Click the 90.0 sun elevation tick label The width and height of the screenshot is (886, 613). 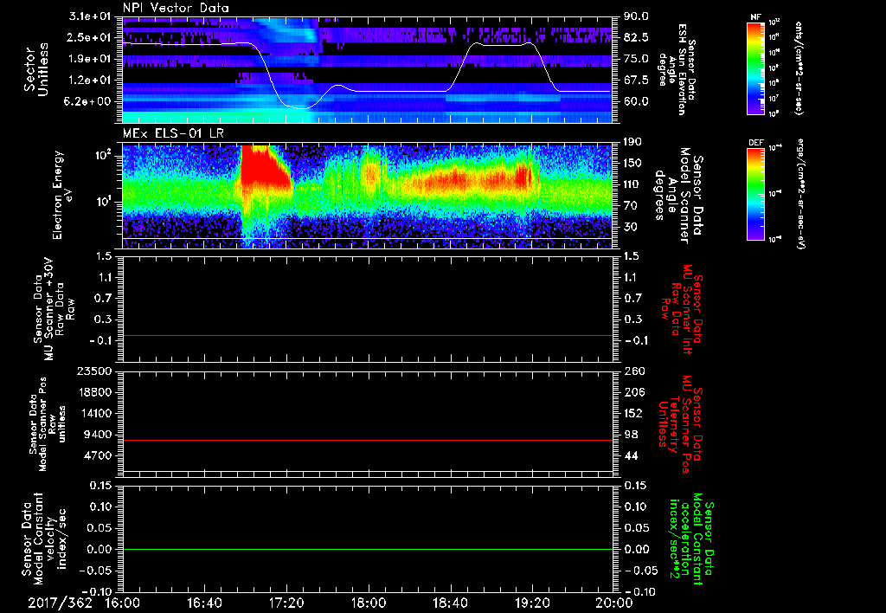[x=637, y=16]
